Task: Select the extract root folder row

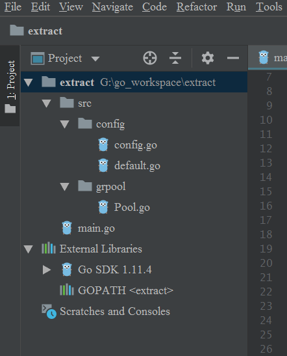Action: coord(134,82)
